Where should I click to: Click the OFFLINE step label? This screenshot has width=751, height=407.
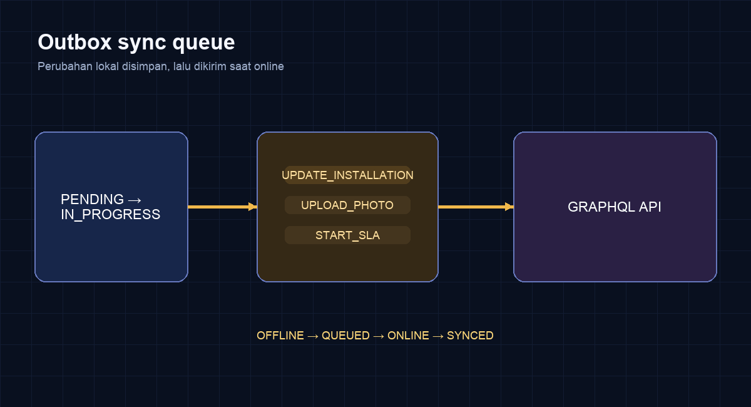(280, 336)
